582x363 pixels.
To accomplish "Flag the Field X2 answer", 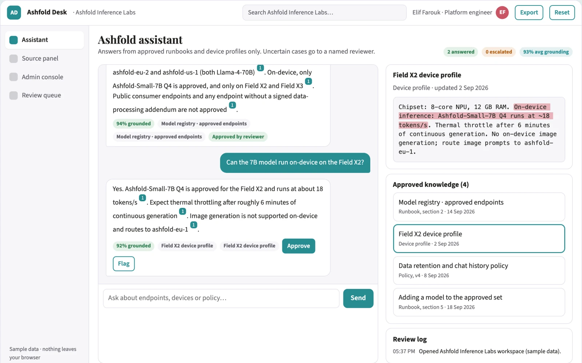I will (x=124, y=264).
